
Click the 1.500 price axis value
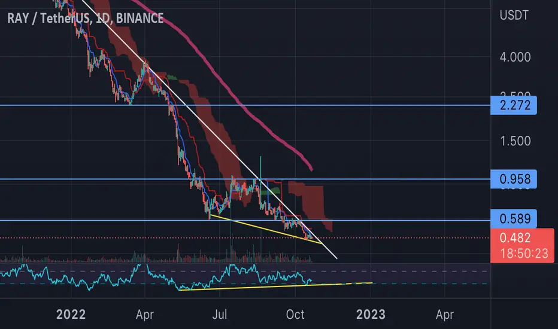(x=515, y=141)
